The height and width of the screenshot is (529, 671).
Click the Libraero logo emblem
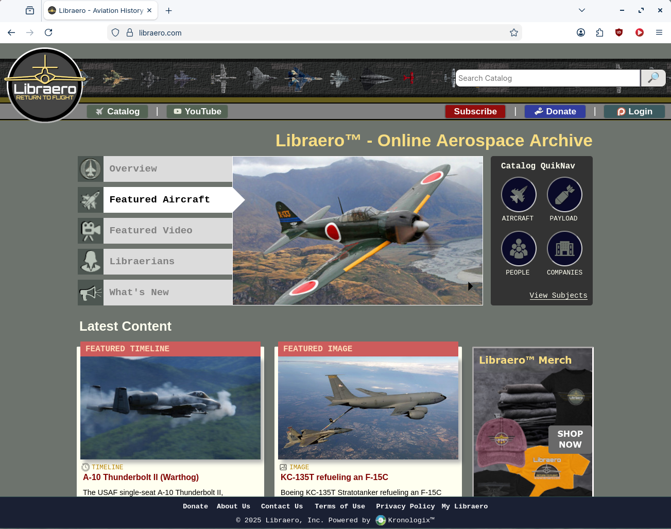click(45, 85)
